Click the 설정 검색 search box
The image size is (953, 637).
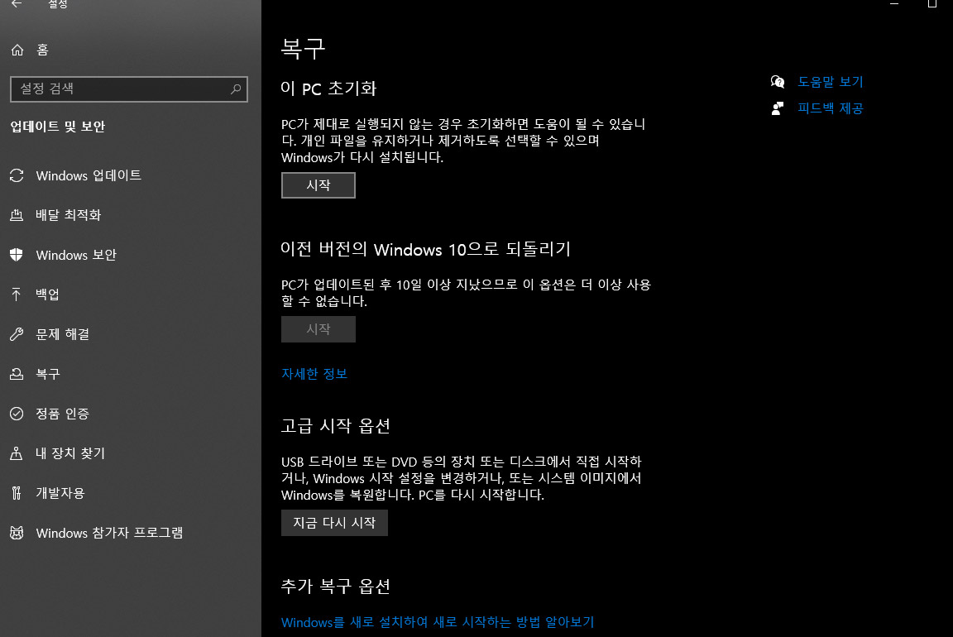(128, 89)
